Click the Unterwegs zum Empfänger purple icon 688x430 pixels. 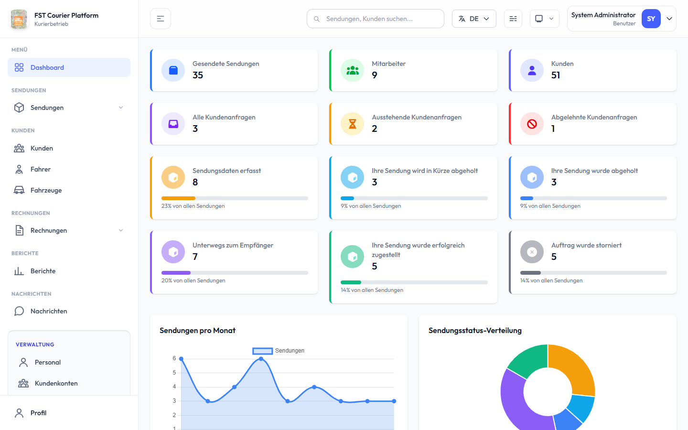(x=173, y=252)
